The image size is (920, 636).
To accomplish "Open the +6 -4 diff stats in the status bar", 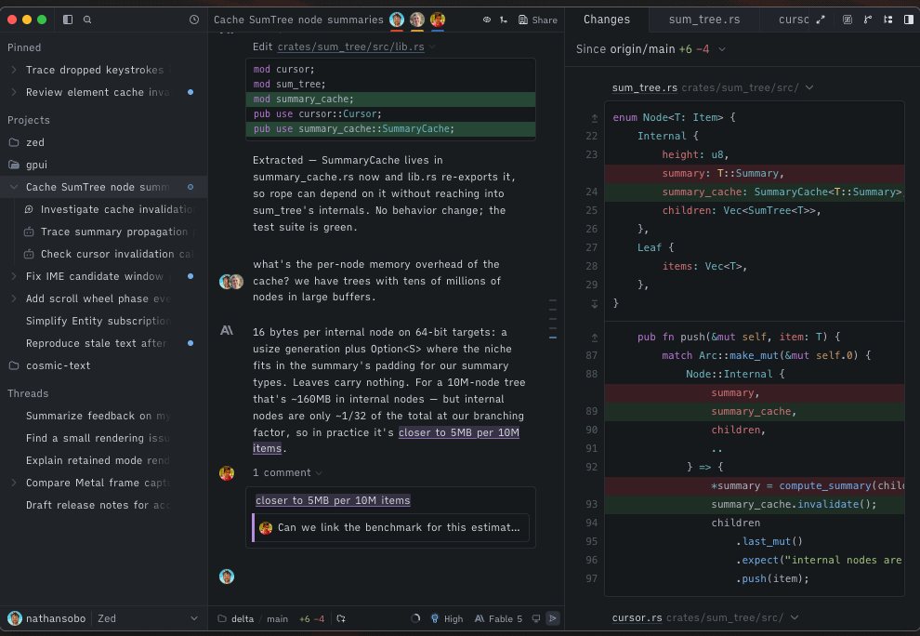I will [311, 618].
